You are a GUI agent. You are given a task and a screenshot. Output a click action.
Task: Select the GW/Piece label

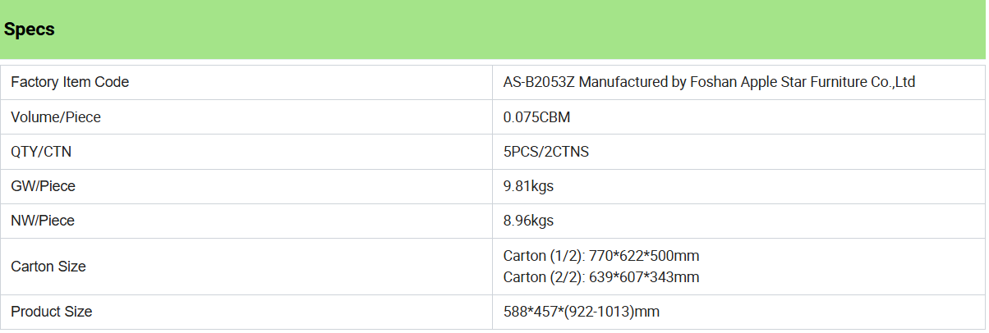tap(43, 186)
